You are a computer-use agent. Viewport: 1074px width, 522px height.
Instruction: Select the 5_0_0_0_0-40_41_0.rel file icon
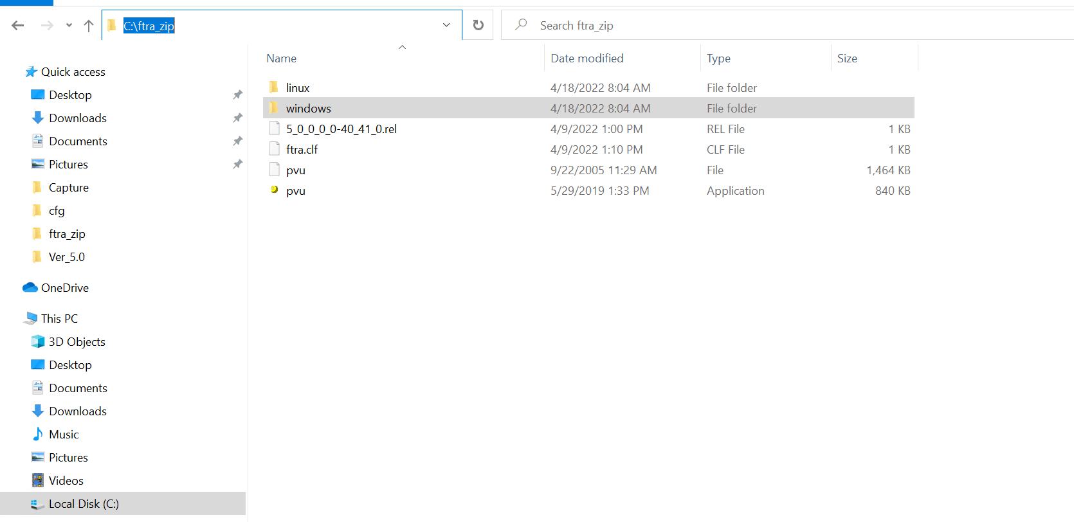click(274, 129)
